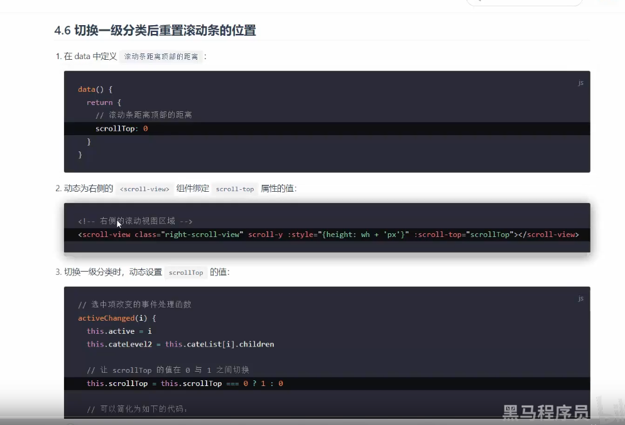Click the words '组件绑定' in step 2
The width and height of the screenshot is (625, 425).
point(193,189)
